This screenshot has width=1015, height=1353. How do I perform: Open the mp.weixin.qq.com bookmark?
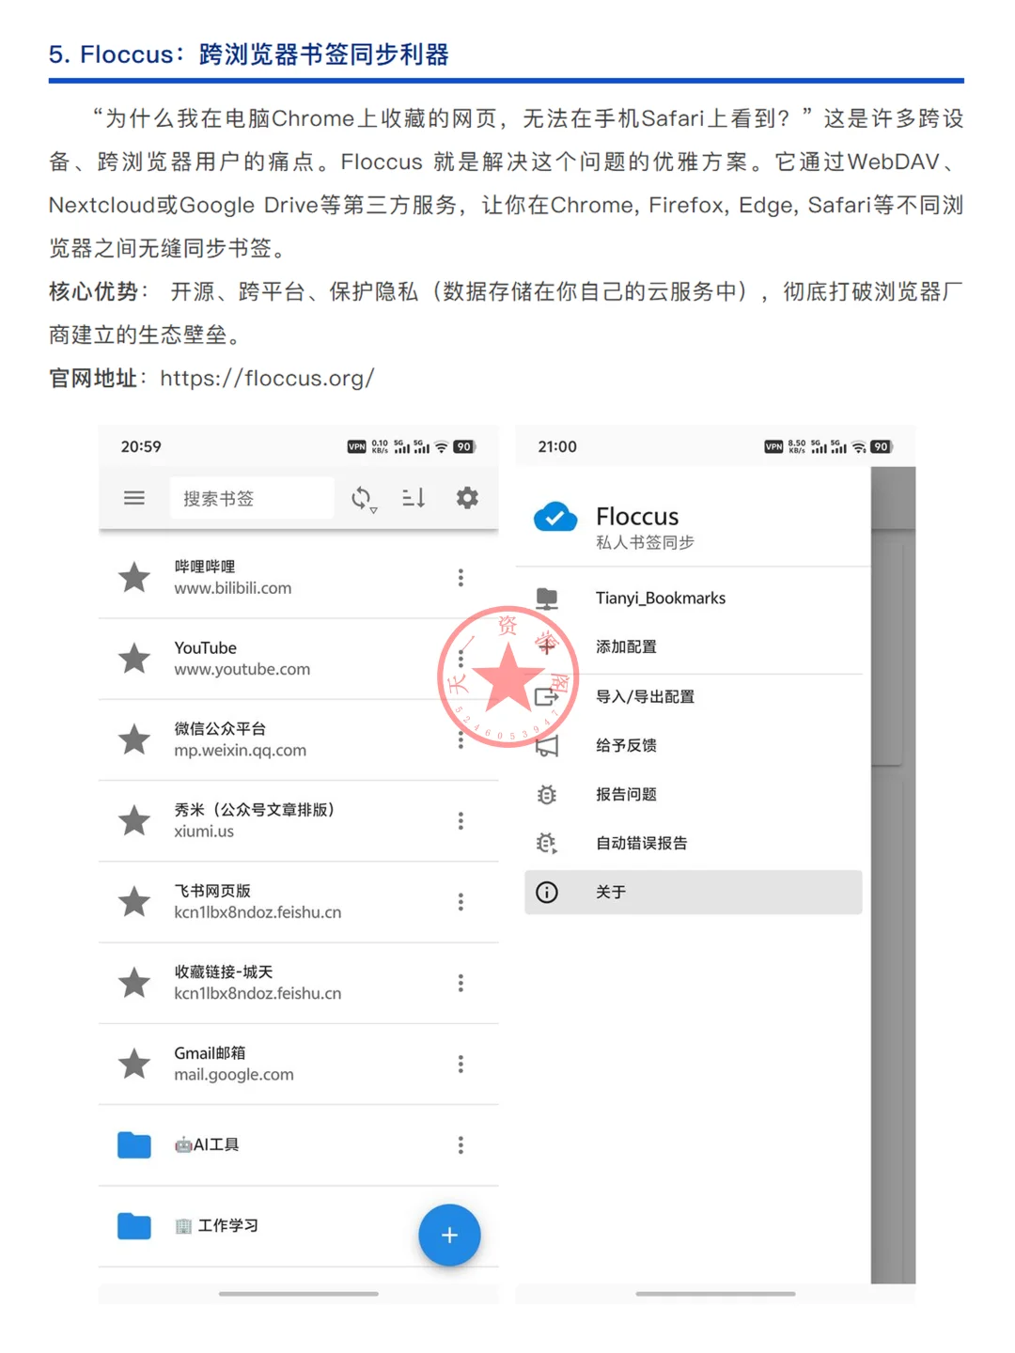(240, 750)
